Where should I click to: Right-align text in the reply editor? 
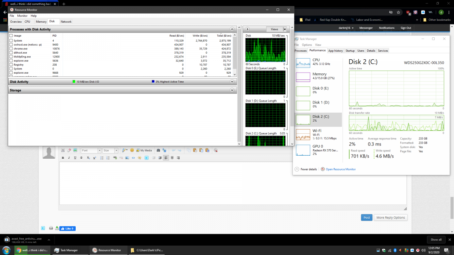coord(178,158)
